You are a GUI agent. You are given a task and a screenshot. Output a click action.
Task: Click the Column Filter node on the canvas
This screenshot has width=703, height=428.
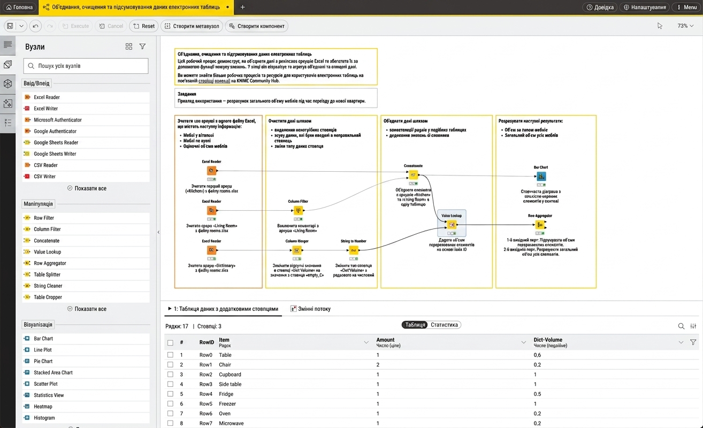click(298, 210)
